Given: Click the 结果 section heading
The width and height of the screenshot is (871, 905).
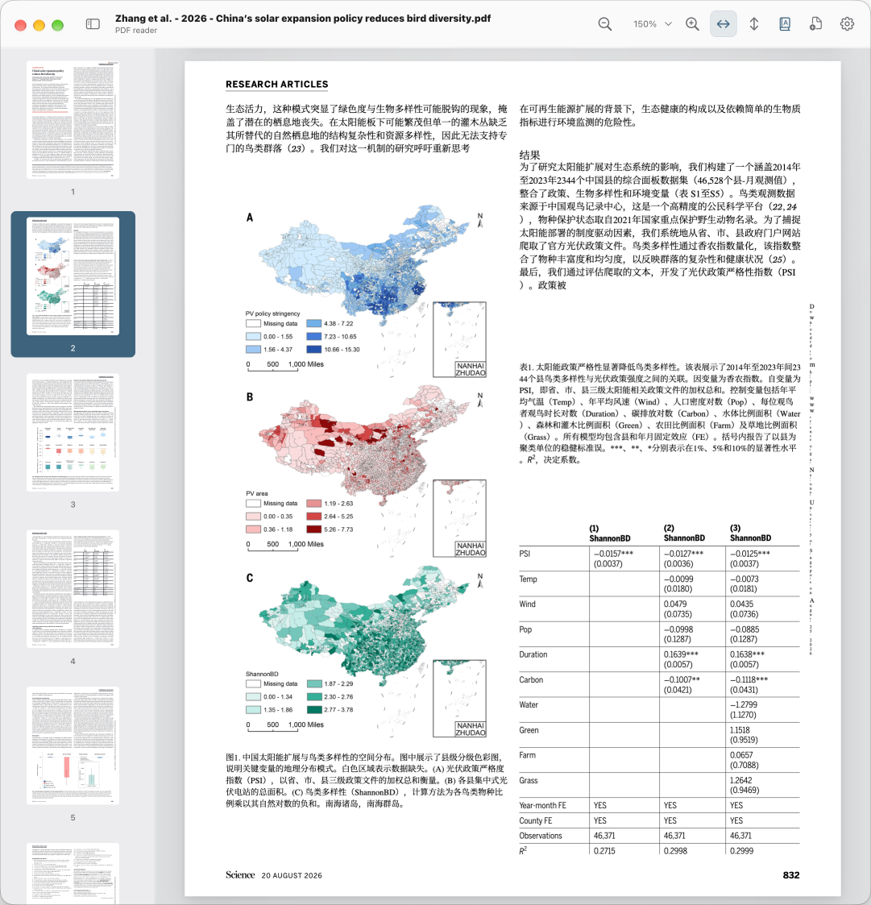Looking at the screenshot, I should (x=530, y=155).
